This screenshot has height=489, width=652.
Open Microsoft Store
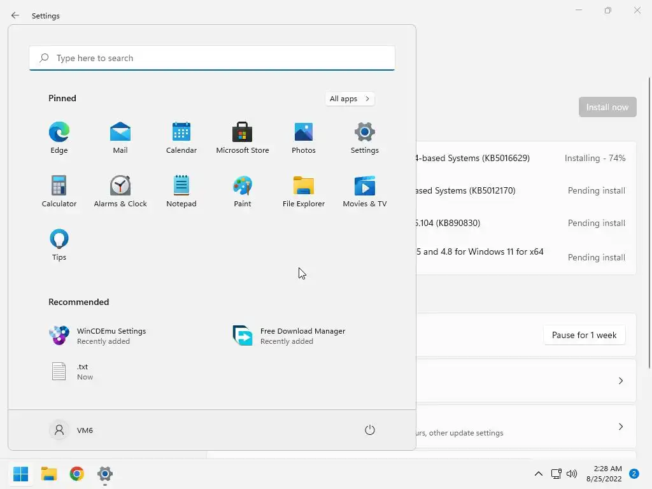tap(243, 138)
